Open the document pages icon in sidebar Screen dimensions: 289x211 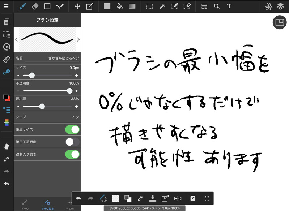(x=7, y=22)
